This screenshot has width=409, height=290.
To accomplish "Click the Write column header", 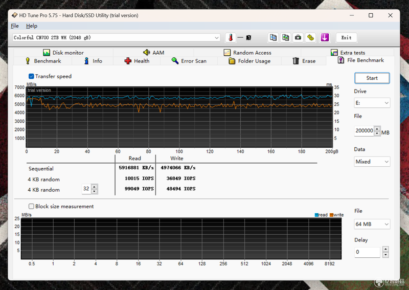I will point(176,158).
